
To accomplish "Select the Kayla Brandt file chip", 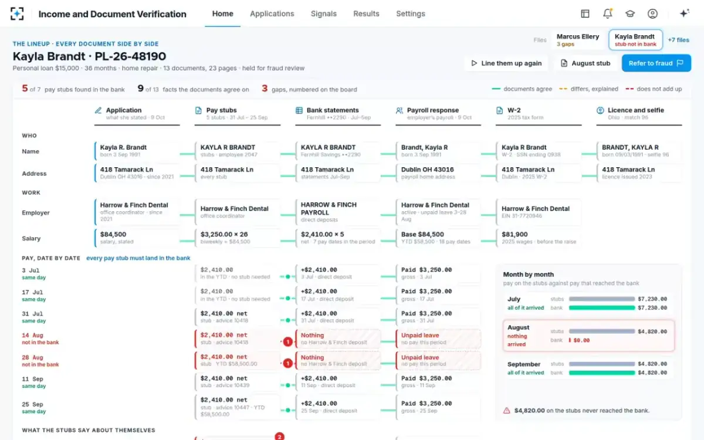I will click(x=636, y=40).
